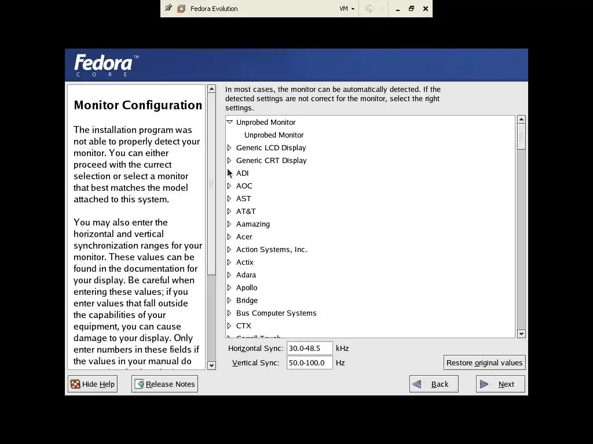Expand the Actix monitor list
The image size is (593, 444).
pos(229,262)
